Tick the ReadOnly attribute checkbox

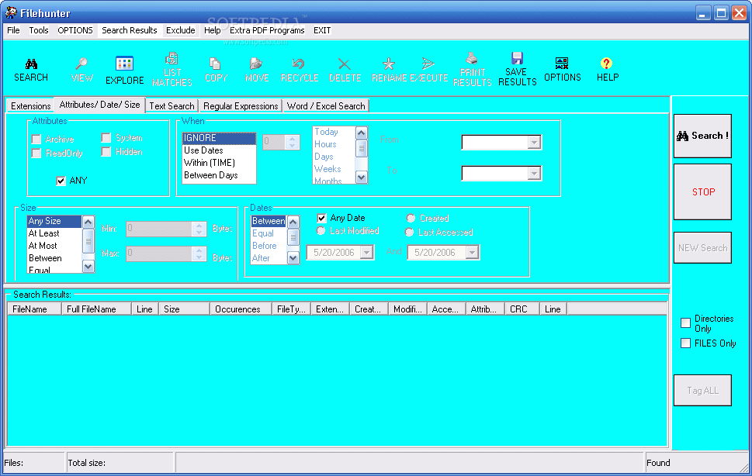click(36, 153)
